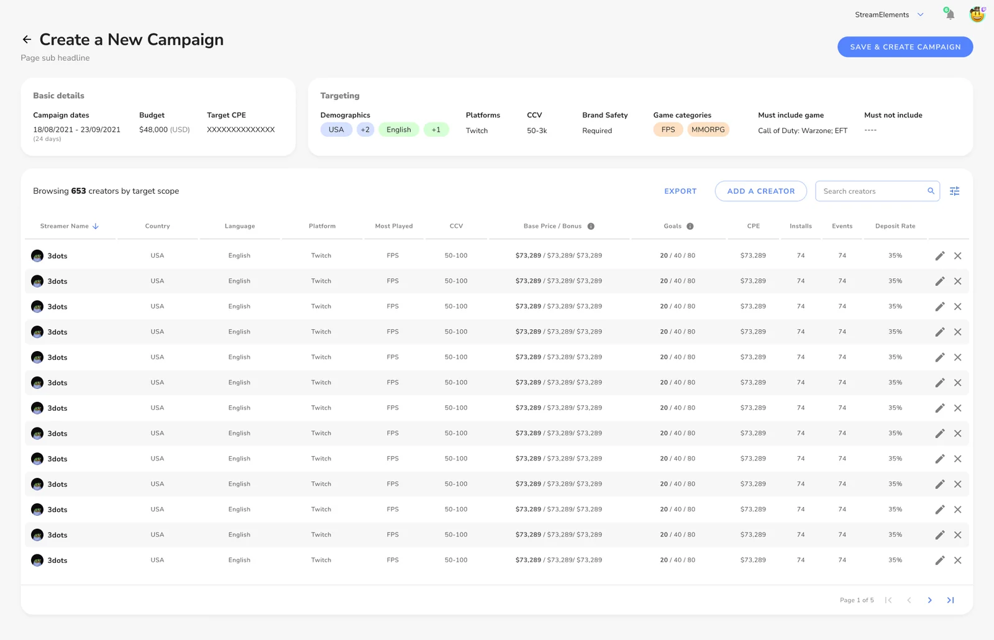Click the $48,000 budget value

point(153,130)
